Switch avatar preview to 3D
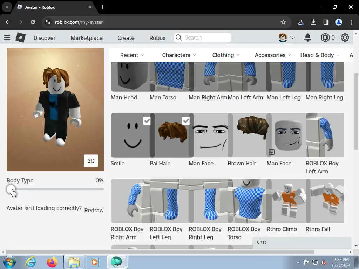The width and height of the screenshot is (359, 269). (x=91, y=161)
